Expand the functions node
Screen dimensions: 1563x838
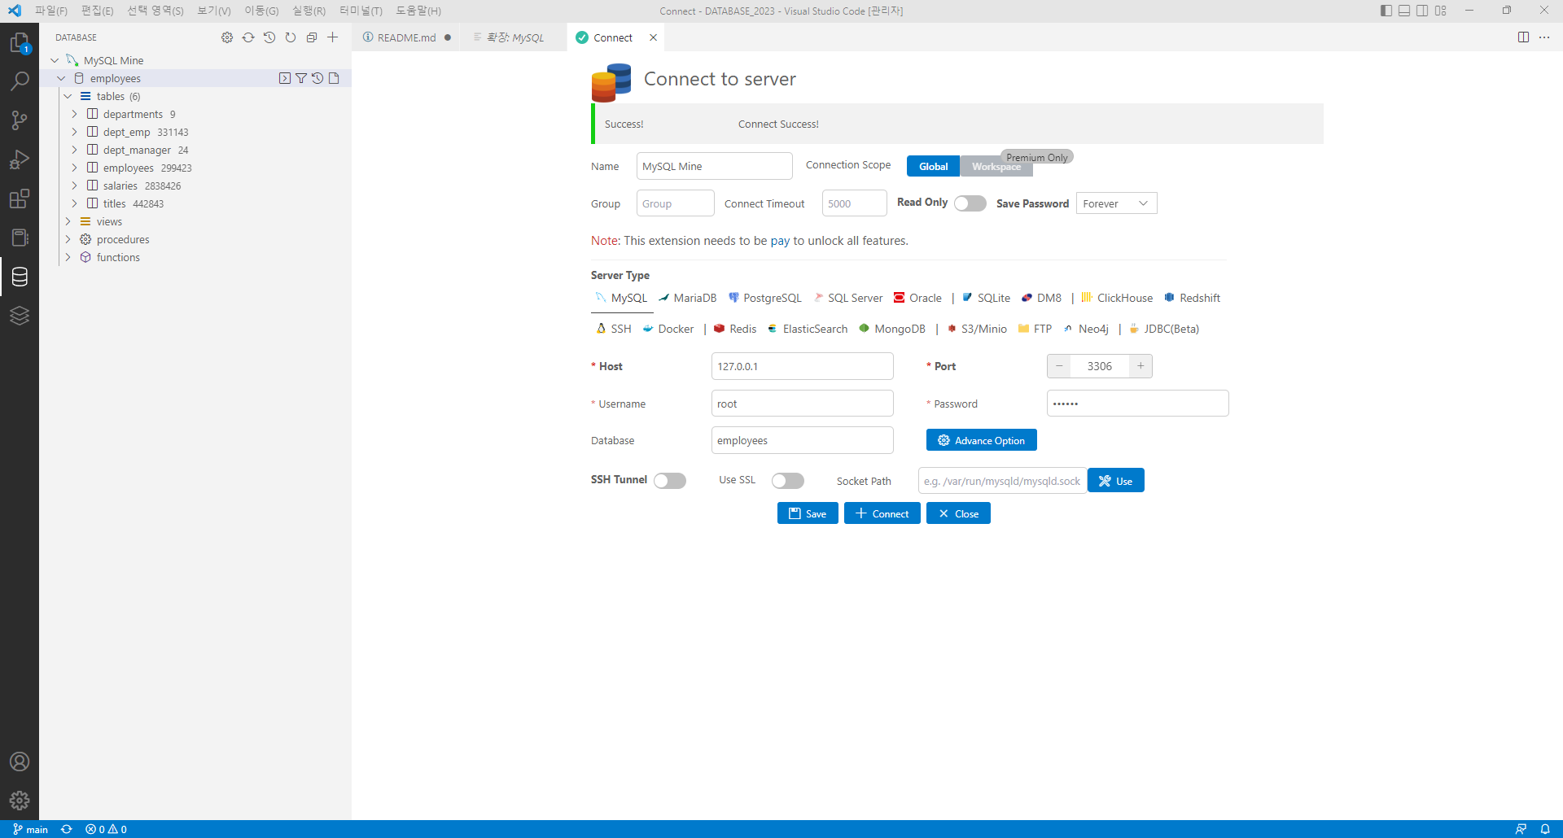click(68, 257)
